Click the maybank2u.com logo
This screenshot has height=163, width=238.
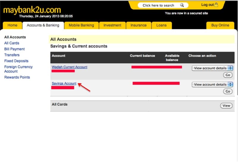pyautogui.click(x=32, y=10)
